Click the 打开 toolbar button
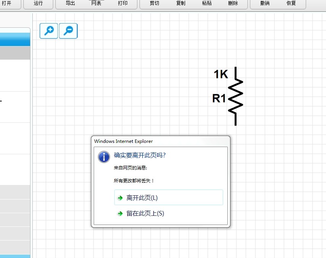326x258 pixels. (6, 3)
